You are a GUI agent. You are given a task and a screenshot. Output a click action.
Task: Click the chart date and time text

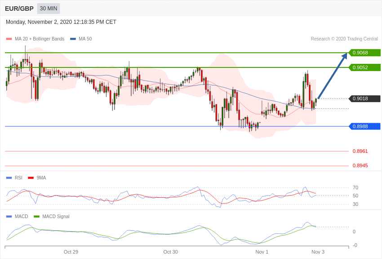point(61,22)
